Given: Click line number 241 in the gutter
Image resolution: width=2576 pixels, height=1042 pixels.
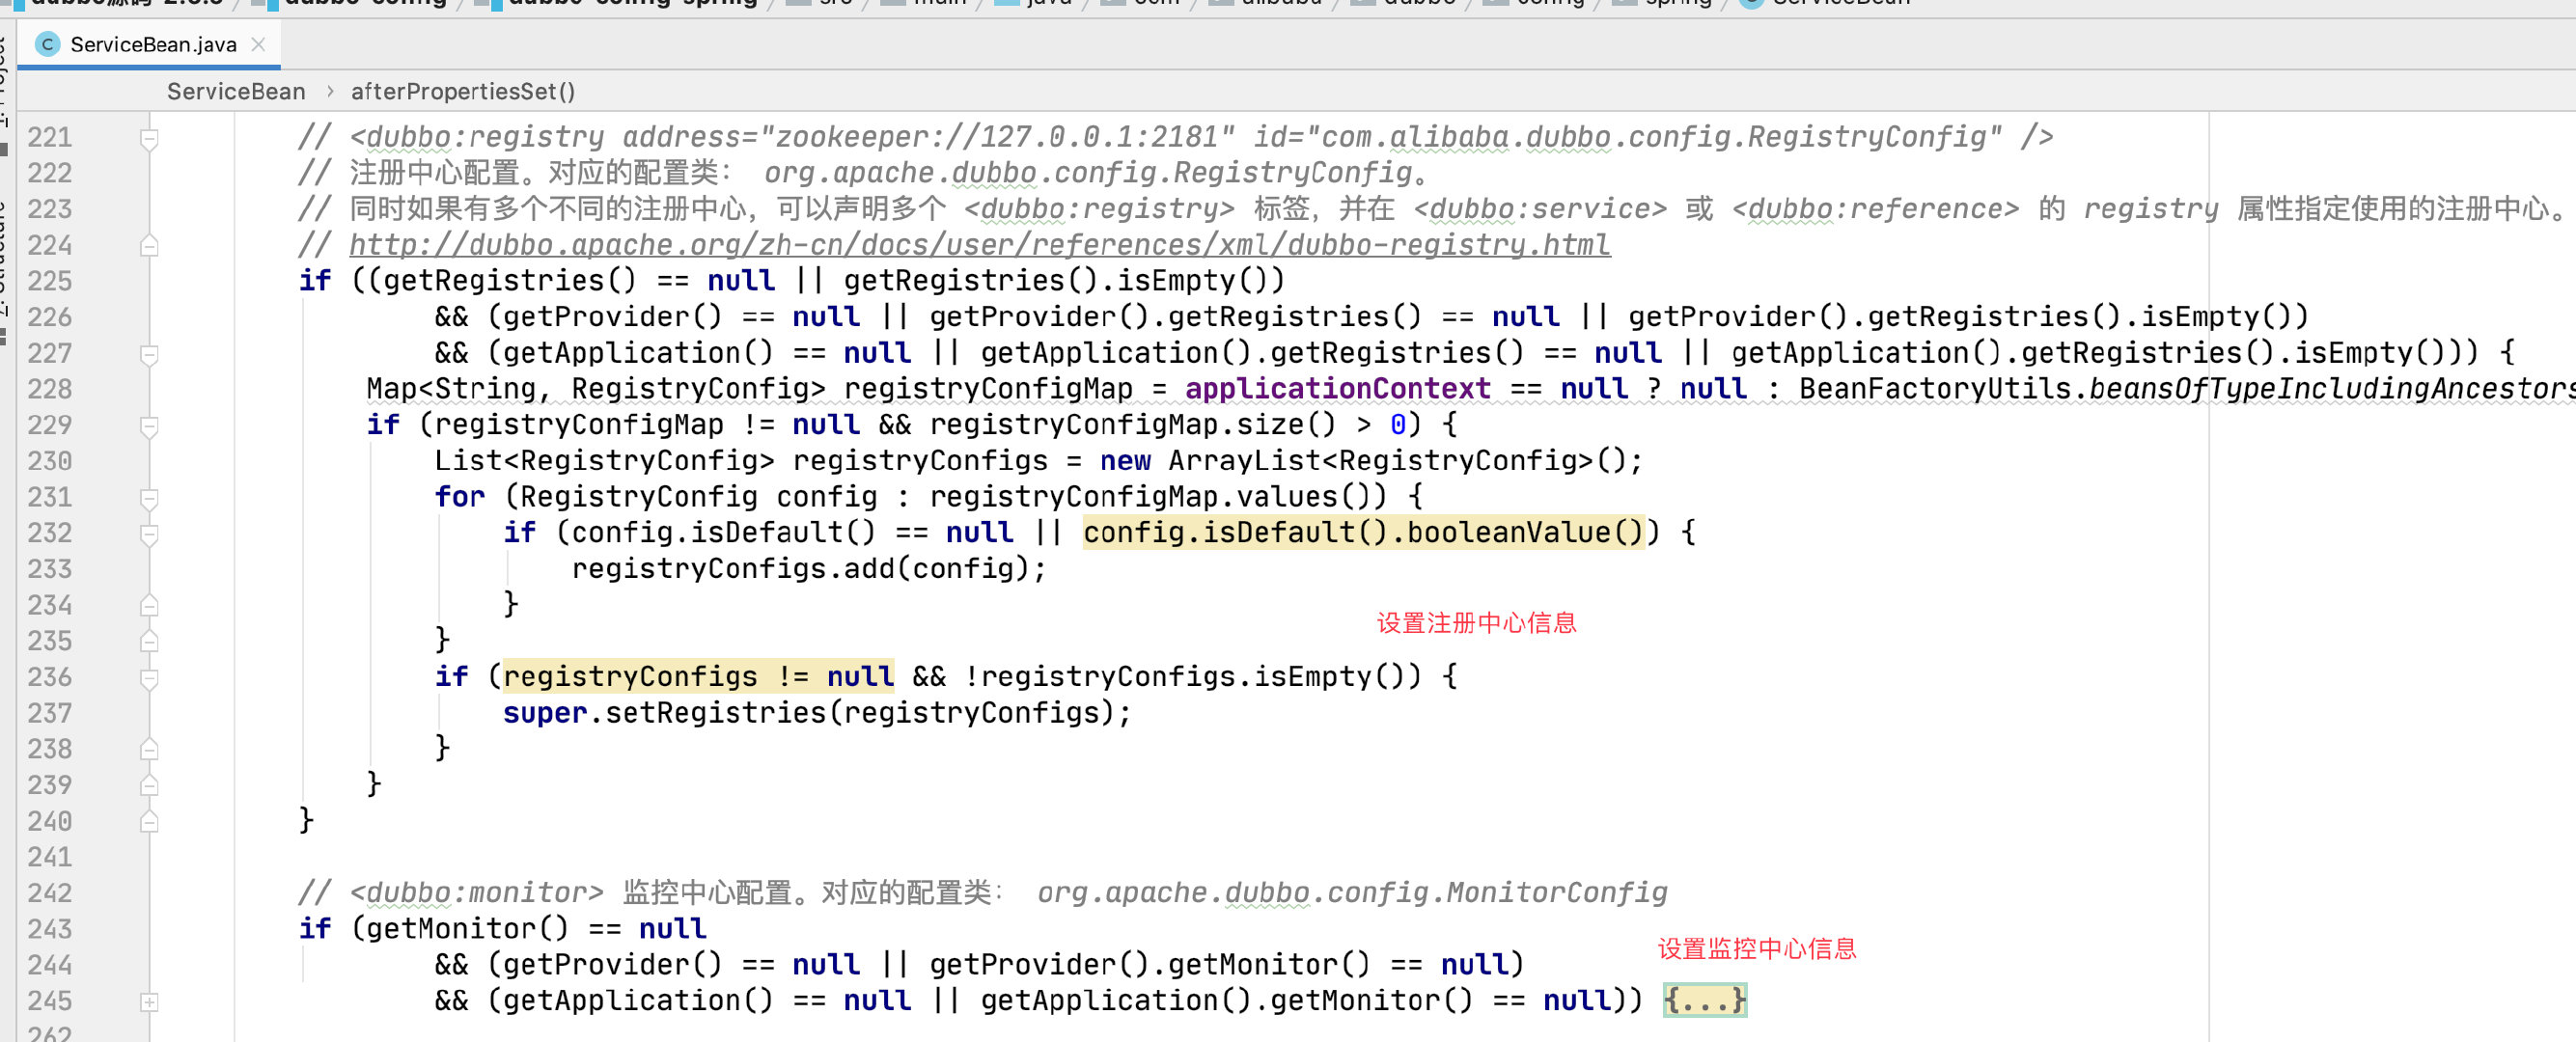Looking at the screenshot, I should [x=50, y=857].
